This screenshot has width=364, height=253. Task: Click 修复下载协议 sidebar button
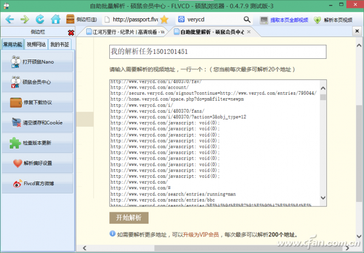click(38, 103)
